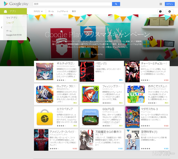Click the ¥650 price on マダガスカル 3
This screenshot has width=178, height=159.
(x=166, y=126)
